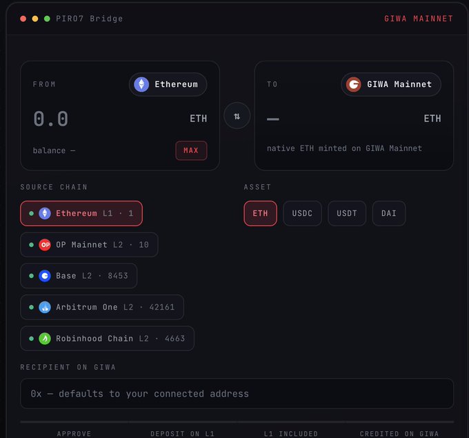Choose USDC asset

pos(302,213)
